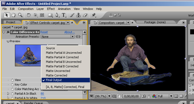Open the title/action safe grid options
This screenshot has width=194, height=104.
pyautogui.click(x=114, y=96)
